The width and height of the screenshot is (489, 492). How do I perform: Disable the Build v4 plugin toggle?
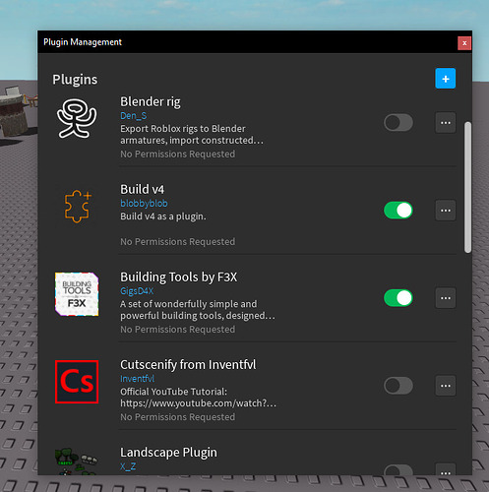398,211
